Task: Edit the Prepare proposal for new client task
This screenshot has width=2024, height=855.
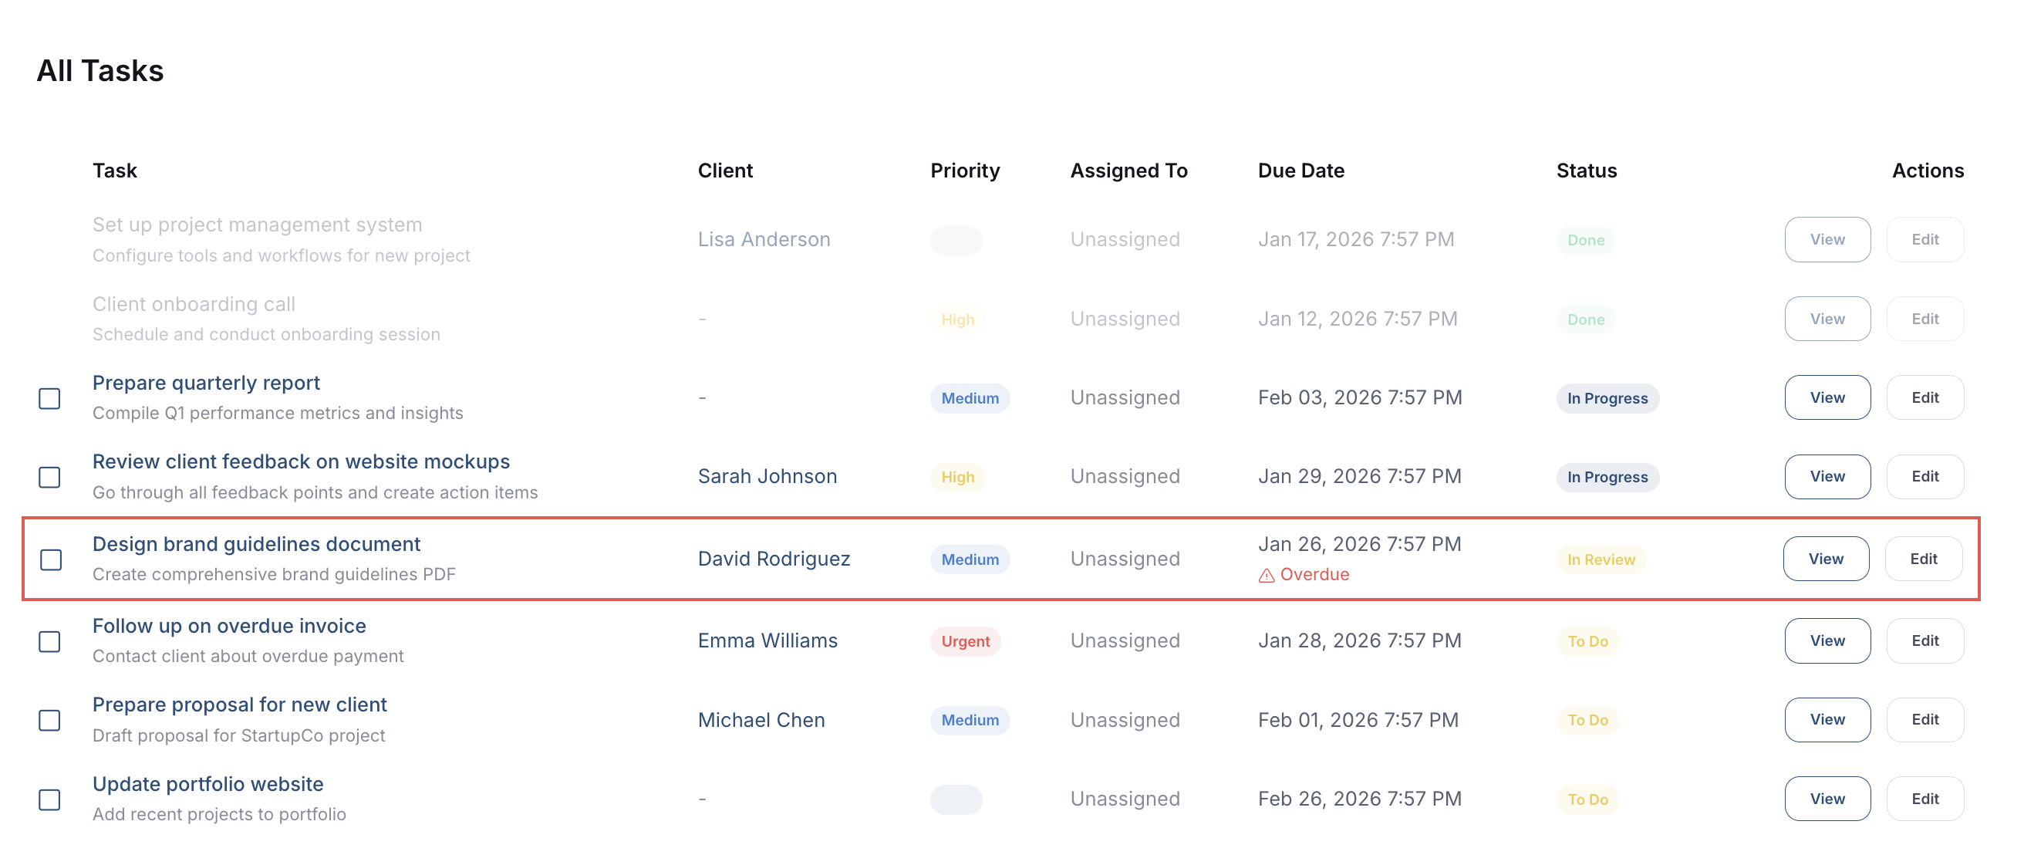Action: tap(1925, 719)
